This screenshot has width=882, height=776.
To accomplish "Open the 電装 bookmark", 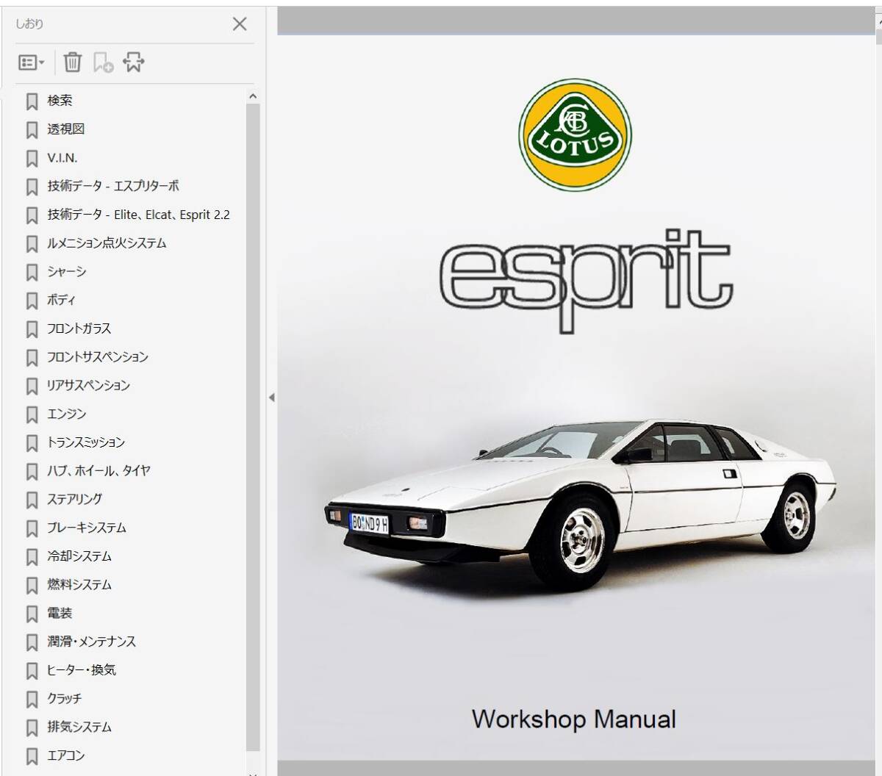I will 60,614.
